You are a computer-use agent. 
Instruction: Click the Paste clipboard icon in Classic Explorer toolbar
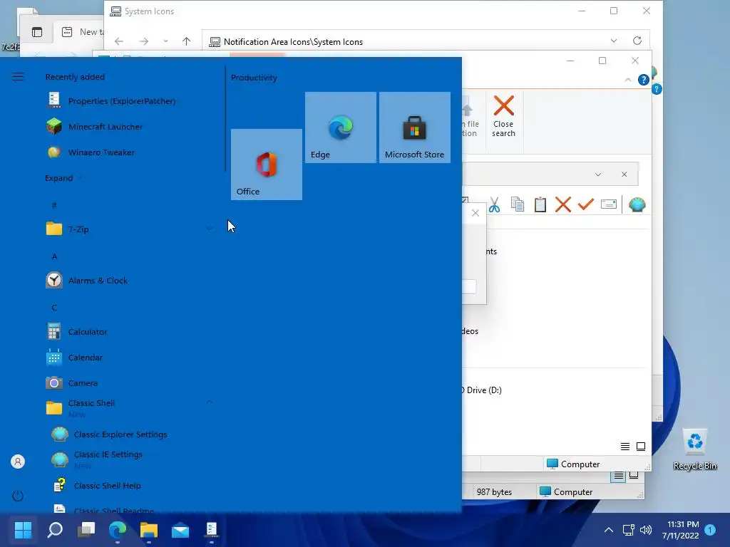click(540, 204)
